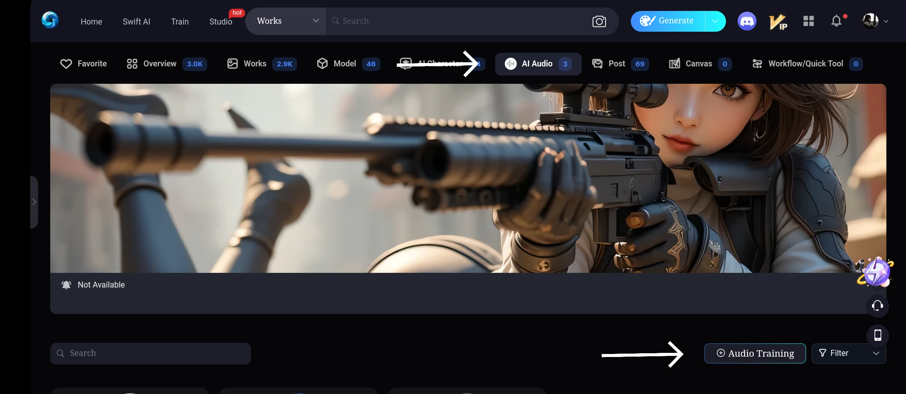Click the Overview grid icon

(x=132, y=64)
